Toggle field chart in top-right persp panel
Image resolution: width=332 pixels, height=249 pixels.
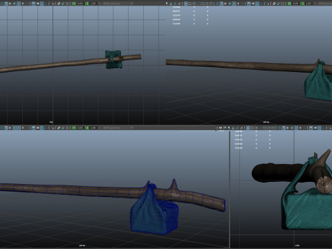[x=202, y=3]
